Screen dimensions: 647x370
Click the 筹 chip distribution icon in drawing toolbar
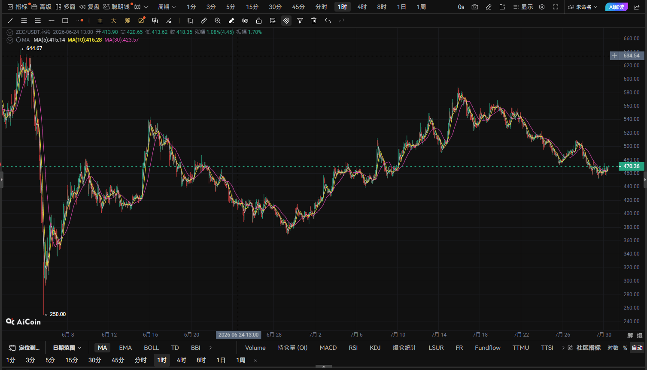tap(128, 21)
